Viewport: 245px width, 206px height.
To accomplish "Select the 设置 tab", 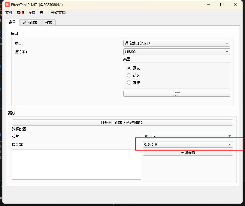I will click(x=12, y=22).
